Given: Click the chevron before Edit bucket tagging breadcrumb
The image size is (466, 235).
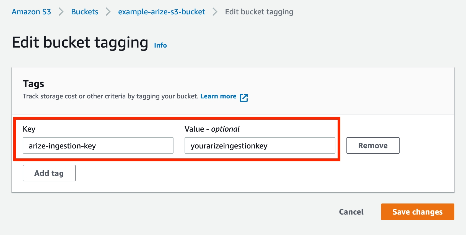Looking at the screenshot, I should point(215,12).
